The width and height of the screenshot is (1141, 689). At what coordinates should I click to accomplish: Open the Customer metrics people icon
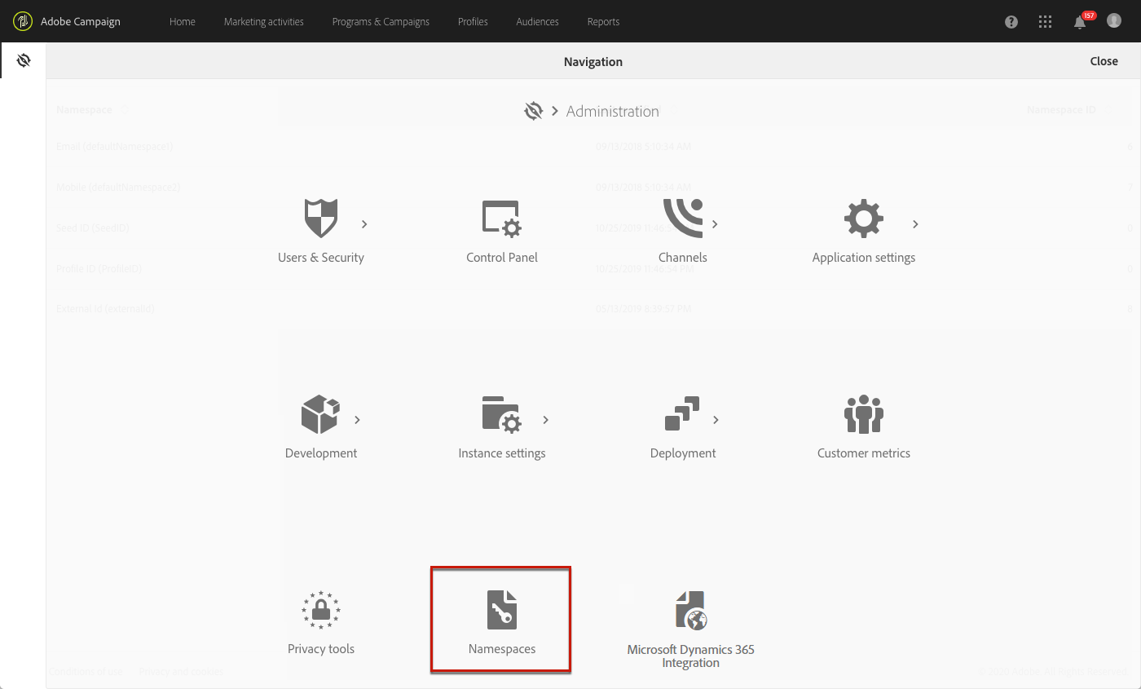click(864, 414)
